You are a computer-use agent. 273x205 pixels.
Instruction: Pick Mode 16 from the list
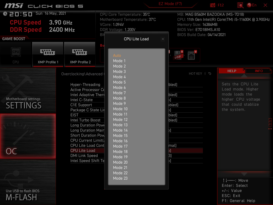[120, 141]
